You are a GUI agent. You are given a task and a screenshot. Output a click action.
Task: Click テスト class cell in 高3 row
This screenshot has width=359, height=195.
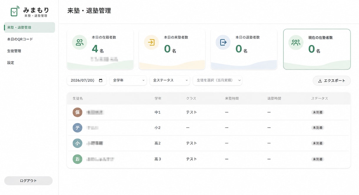(192, 159)
